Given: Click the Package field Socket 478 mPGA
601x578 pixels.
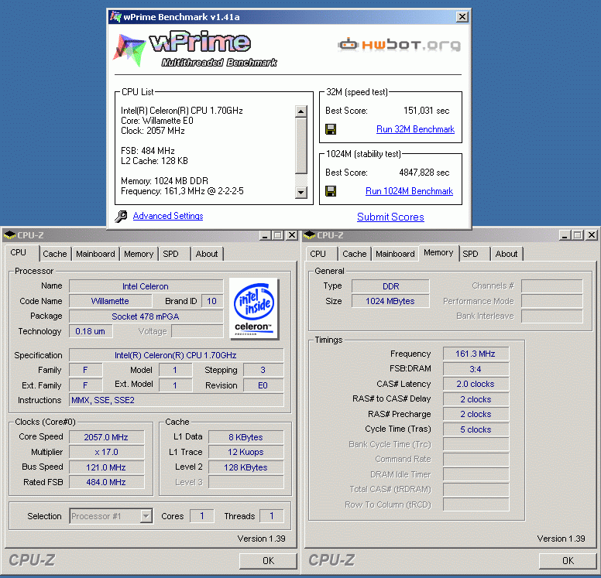Looking at the screenshot, I should 146,316.
